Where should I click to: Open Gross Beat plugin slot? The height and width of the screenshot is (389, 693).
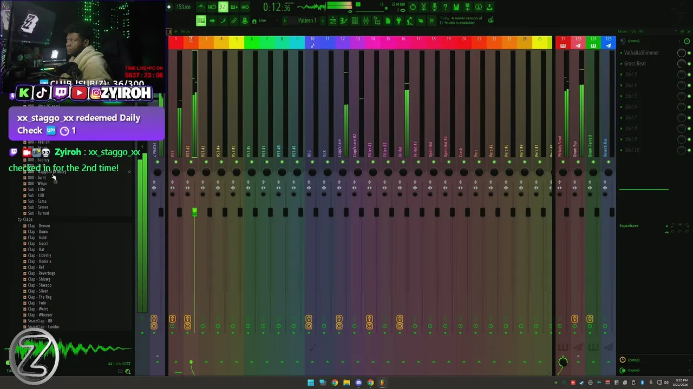click(x=635, y=63)
